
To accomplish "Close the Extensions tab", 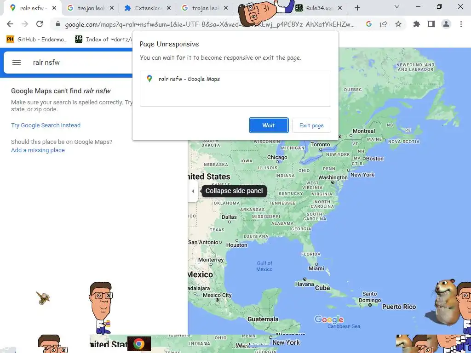I will [x=169, y=8].
